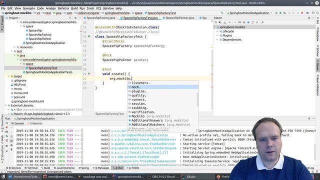
Task: Open the VCS menu
Action: pos(98,8)
